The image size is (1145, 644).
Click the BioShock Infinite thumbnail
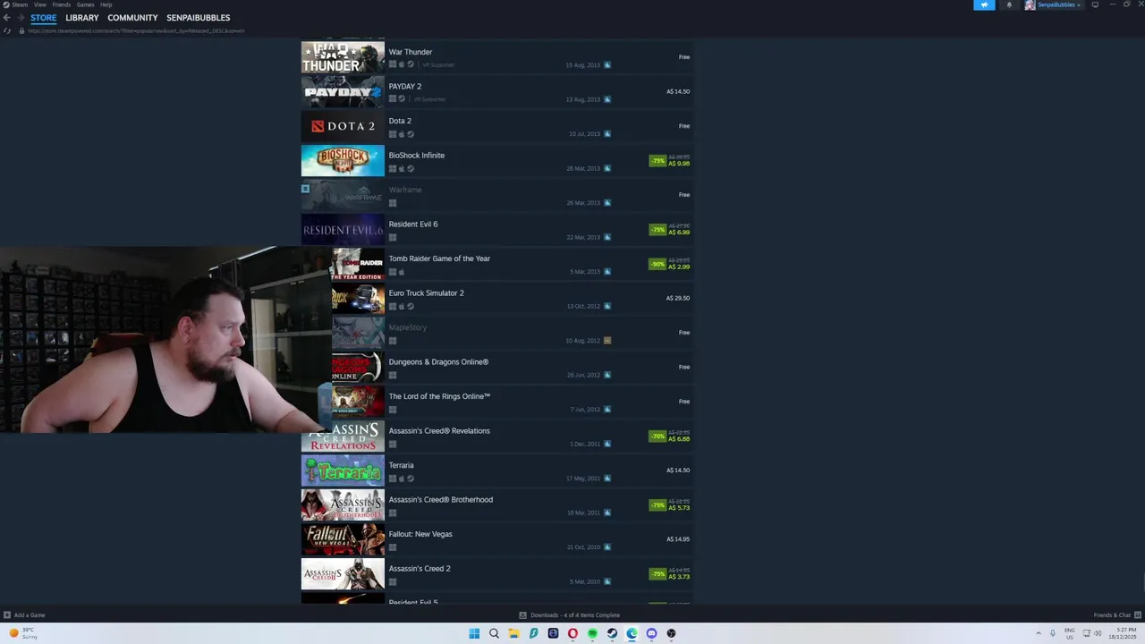point(343,160)
